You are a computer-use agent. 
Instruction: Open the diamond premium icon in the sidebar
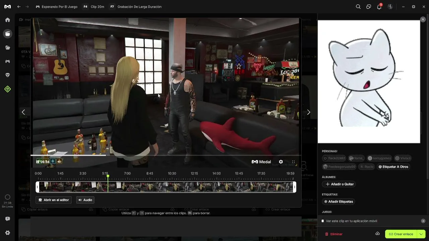(7, 75)
